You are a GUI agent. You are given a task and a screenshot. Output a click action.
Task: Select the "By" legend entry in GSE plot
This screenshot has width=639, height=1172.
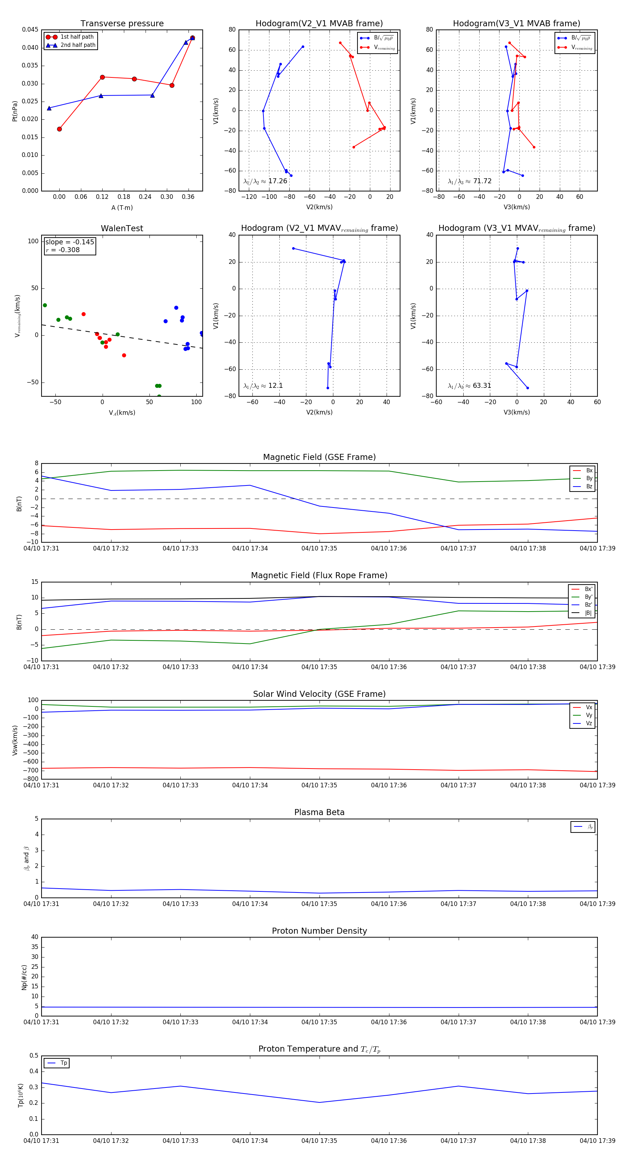coord(583,479)
